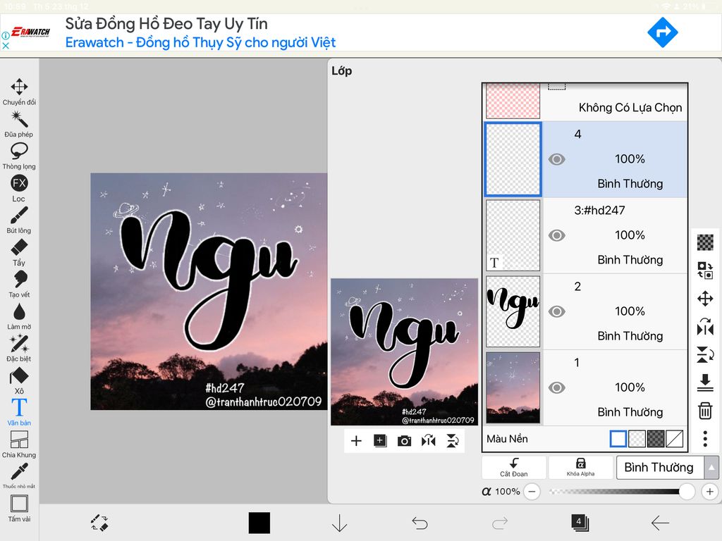This screenshot has width=722, height=541.
Task: Click the Lớp panel title
Action: (342, 71)
